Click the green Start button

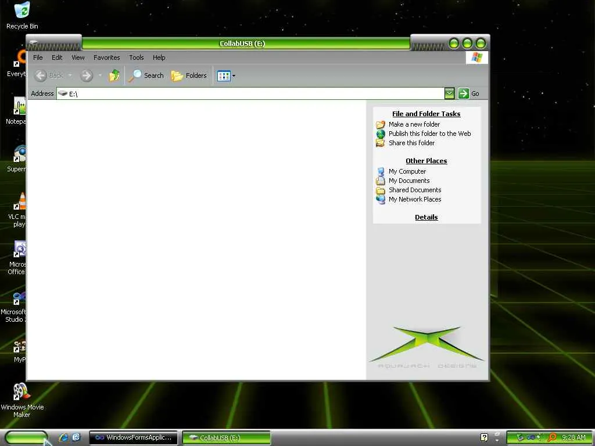pyautogui.click(x=26, y=438)
